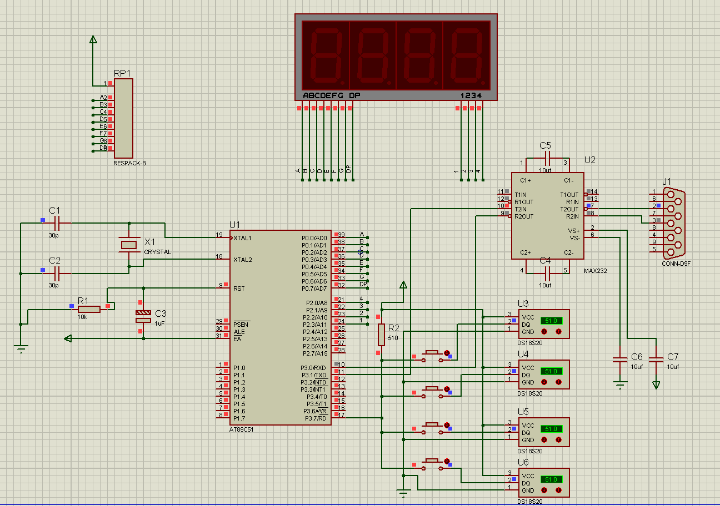Select the DS18S20 sensor U4
Screen dimensions: 720x506
[x=544, y=375]
